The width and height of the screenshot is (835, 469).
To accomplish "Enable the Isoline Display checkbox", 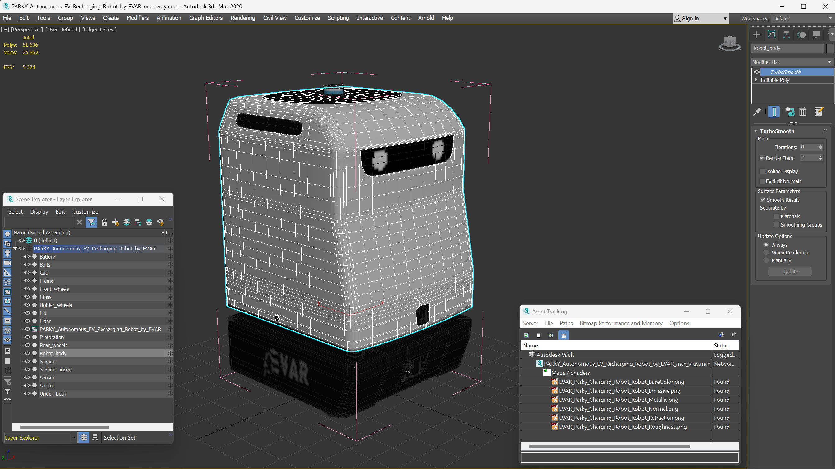I will [x=762, y=171].
